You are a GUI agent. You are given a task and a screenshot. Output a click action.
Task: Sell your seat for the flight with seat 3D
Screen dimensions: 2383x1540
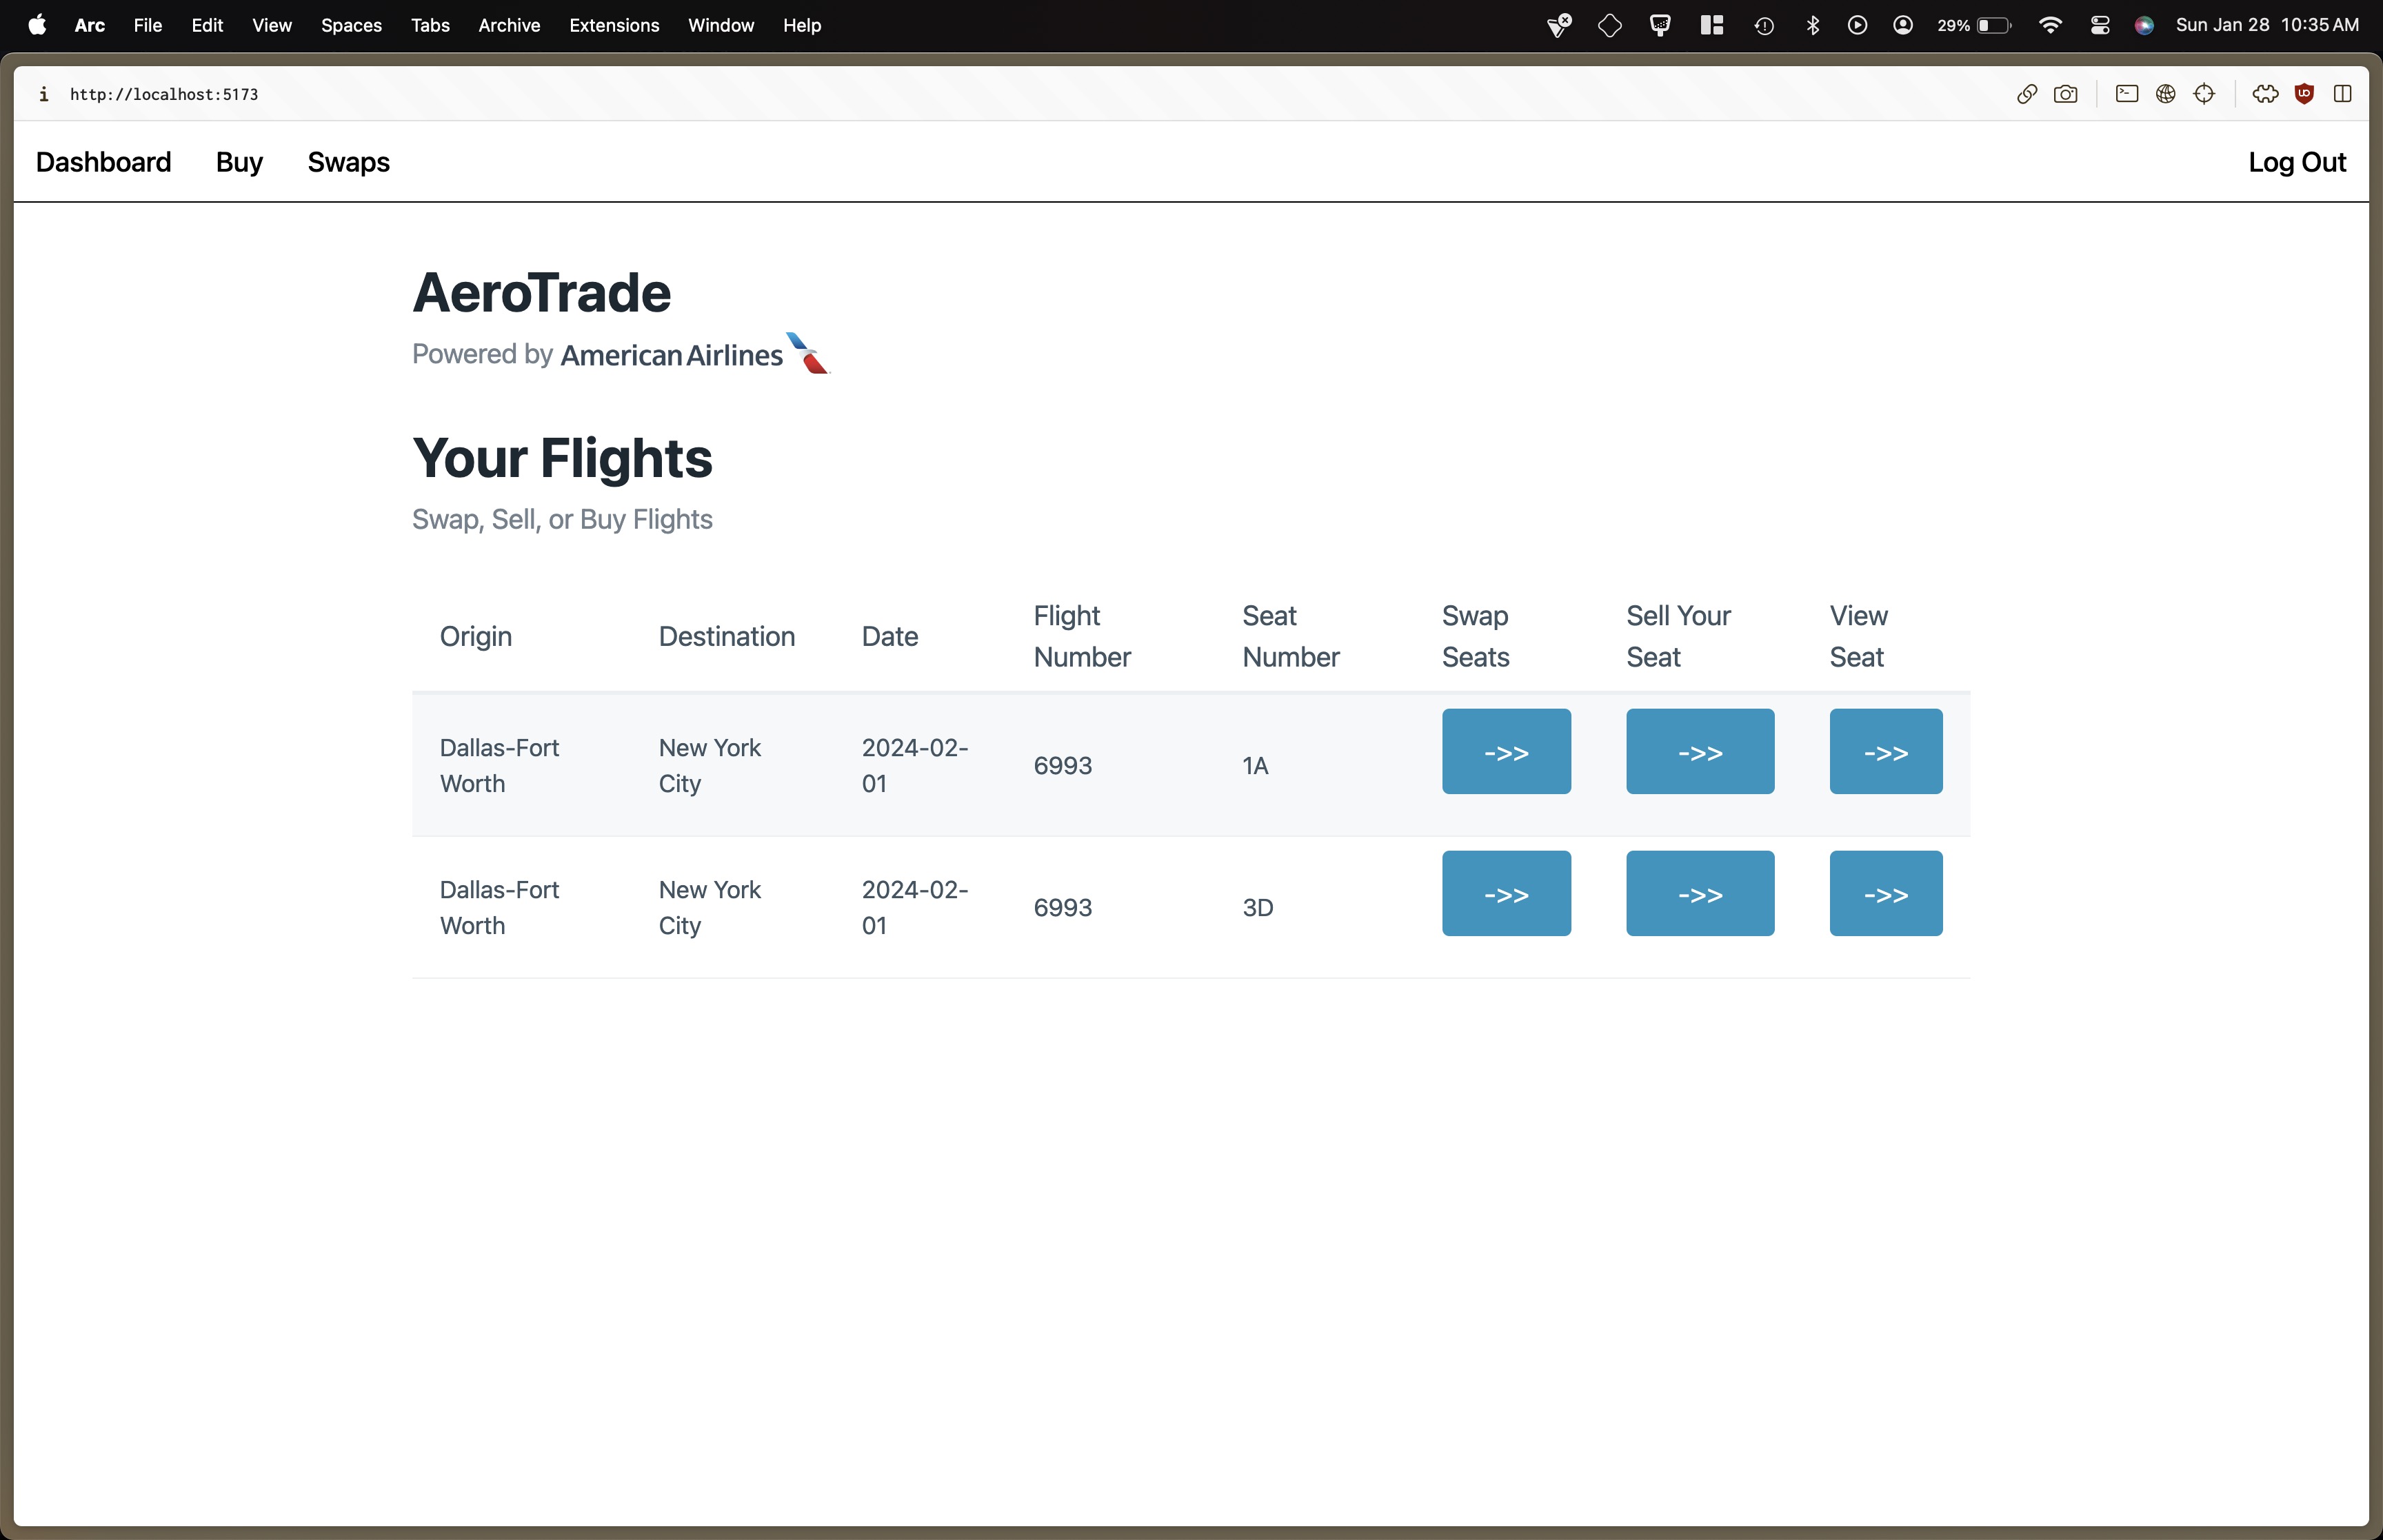click(1699, 893)
